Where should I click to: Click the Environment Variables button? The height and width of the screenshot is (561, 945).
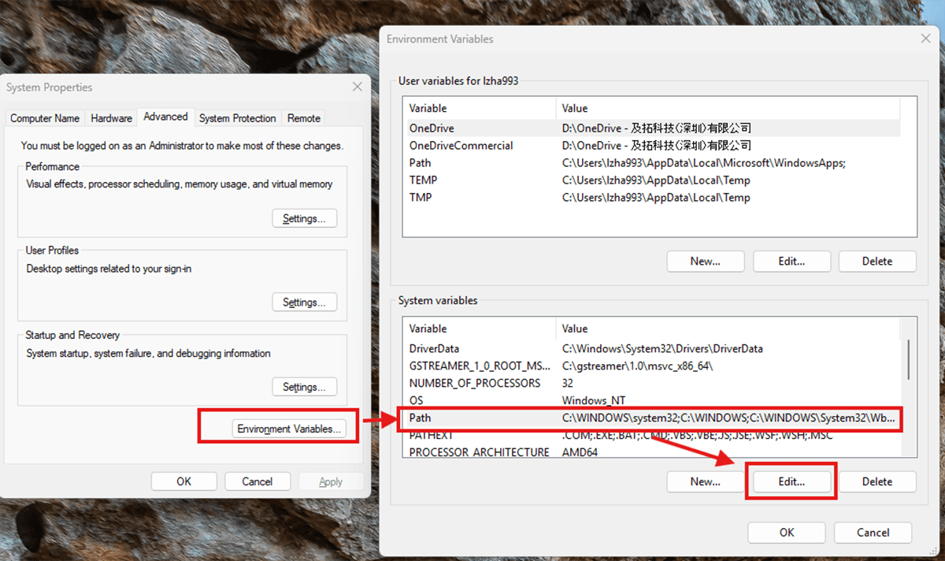pos(290,429)
